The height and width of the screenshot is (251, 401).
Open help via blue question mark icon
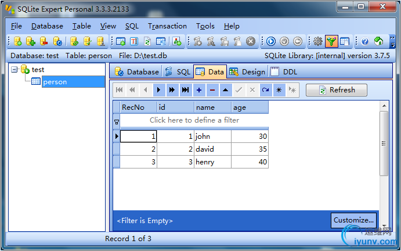click(x=365, y=41)
